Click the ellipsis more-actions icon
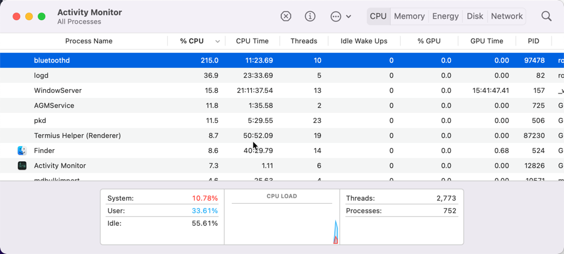 (x=336, y=16)
